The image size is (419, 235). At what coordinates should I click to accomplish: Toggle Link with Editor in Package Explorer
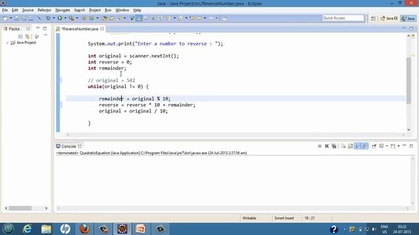click(27, 37)
